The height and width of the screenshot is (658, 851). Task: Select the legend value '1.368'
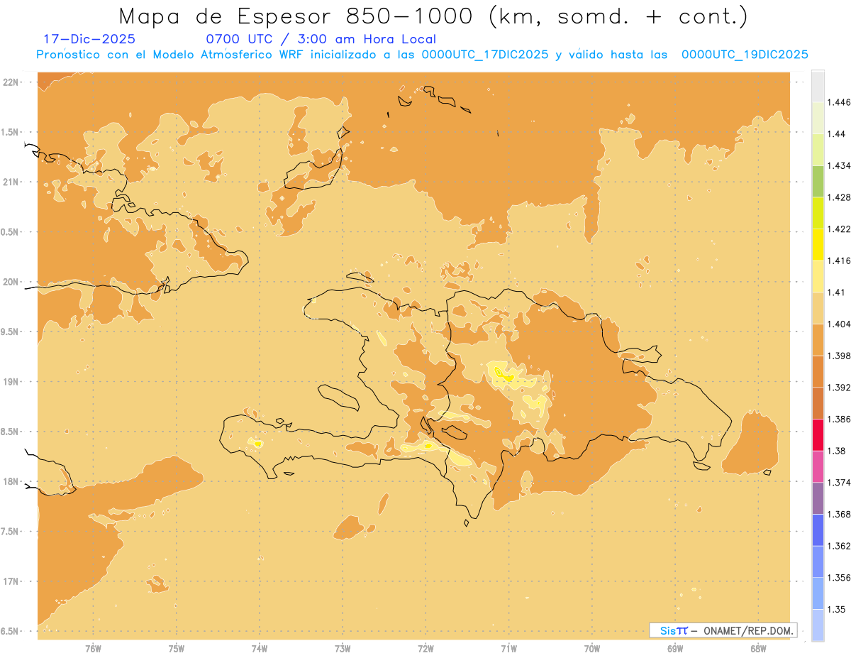[839, 514]
